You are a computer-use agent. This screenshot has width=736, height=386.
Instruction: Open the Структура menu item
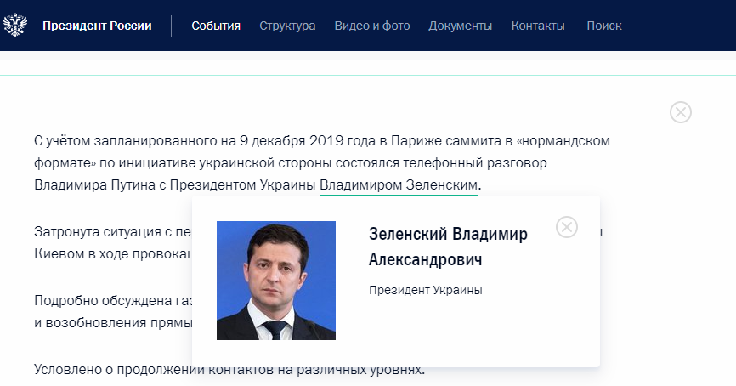[x=287, y=26]
